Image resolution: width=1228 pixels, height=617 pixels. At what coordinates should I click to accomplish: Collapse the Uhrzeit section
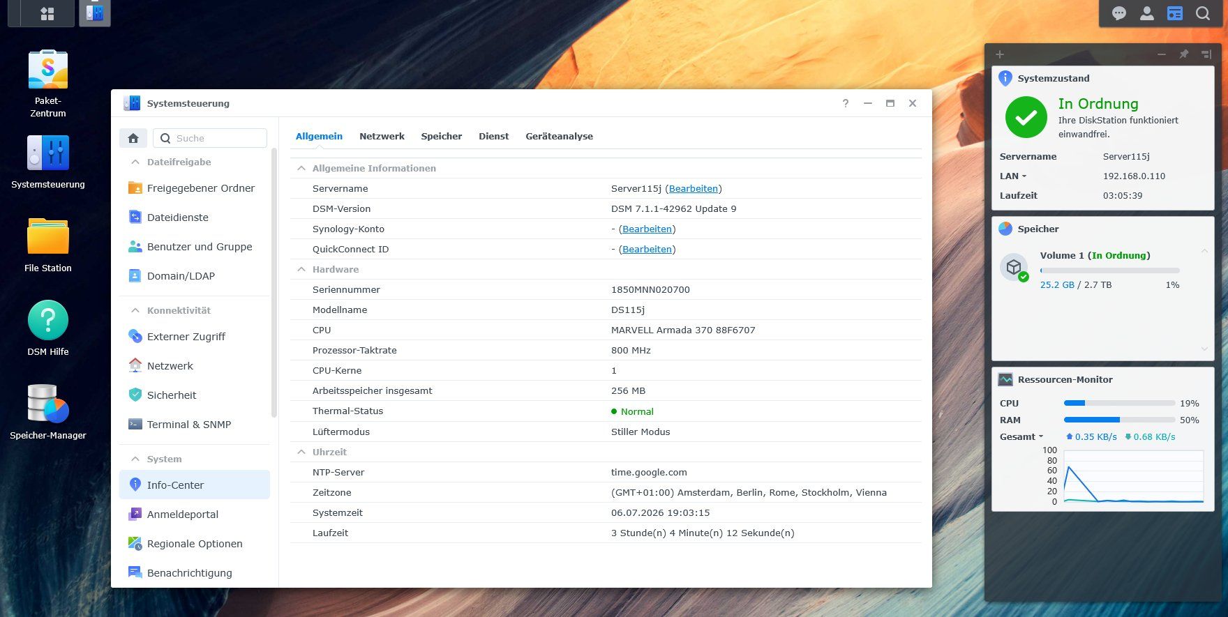tap(301, 452)
